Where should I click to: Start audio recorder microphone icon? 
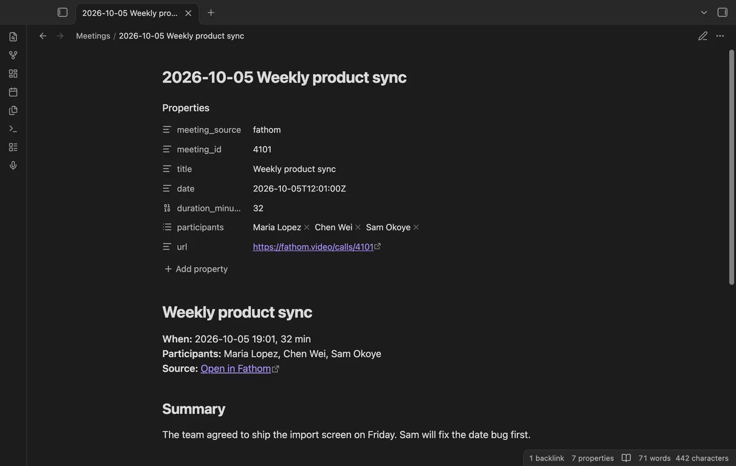[13, 166]
